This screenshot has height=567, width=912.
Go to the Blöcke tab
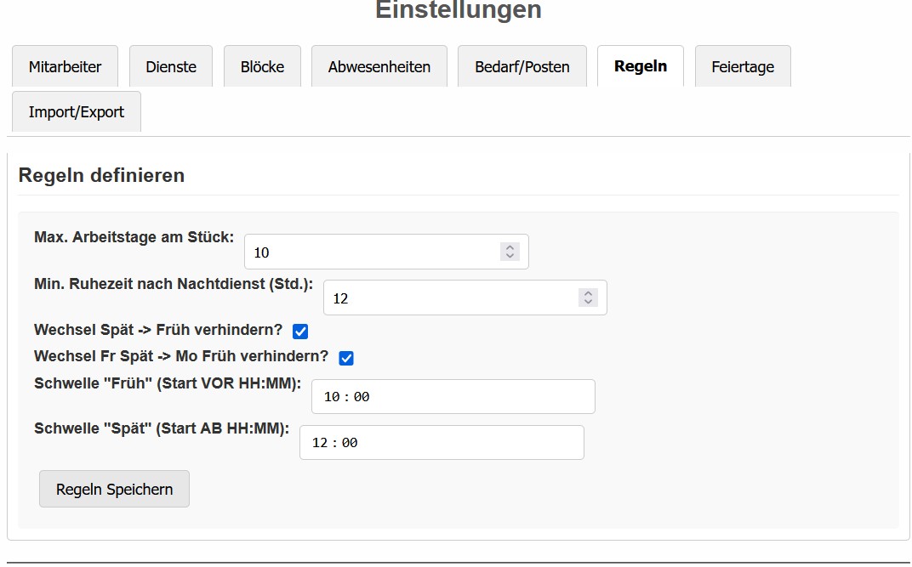262,66
